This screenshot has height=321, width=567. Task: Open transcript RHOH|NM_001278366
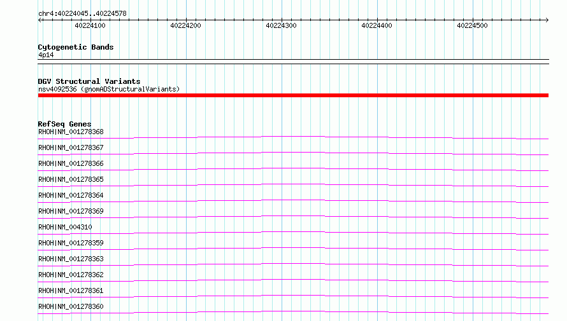71,164
